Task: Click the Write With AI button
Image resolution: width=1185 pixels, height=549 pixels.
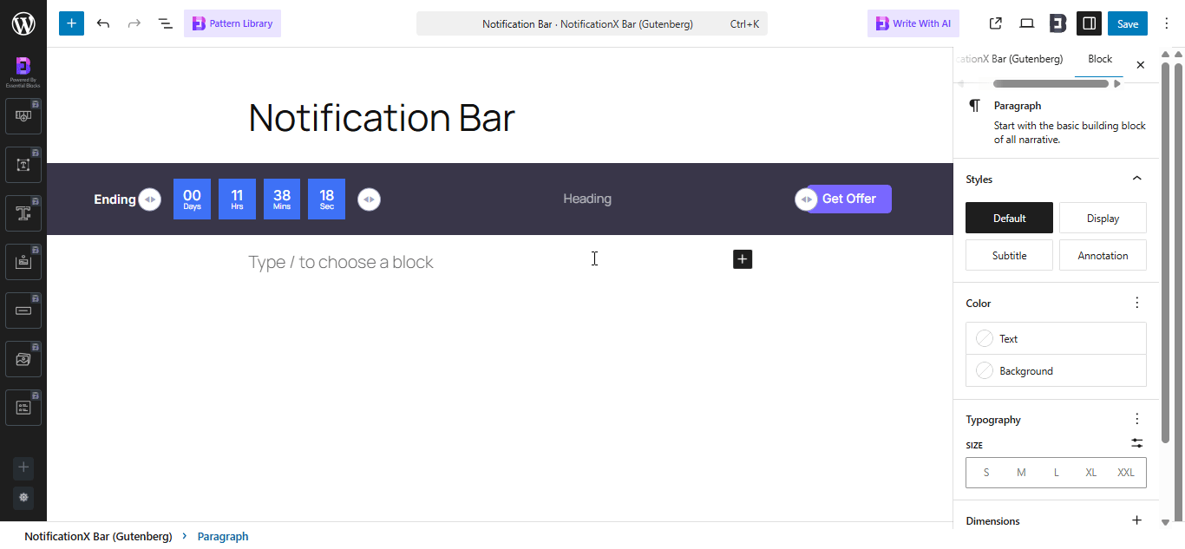Action: (913, 23)
